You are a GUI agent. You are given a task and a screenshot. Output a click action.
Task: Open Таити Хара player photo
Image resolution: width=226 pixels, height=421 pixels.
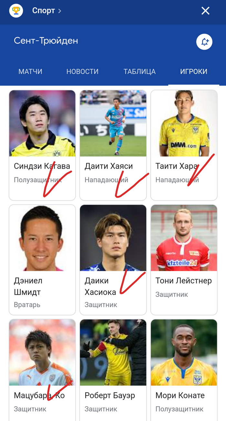(184, 123)
